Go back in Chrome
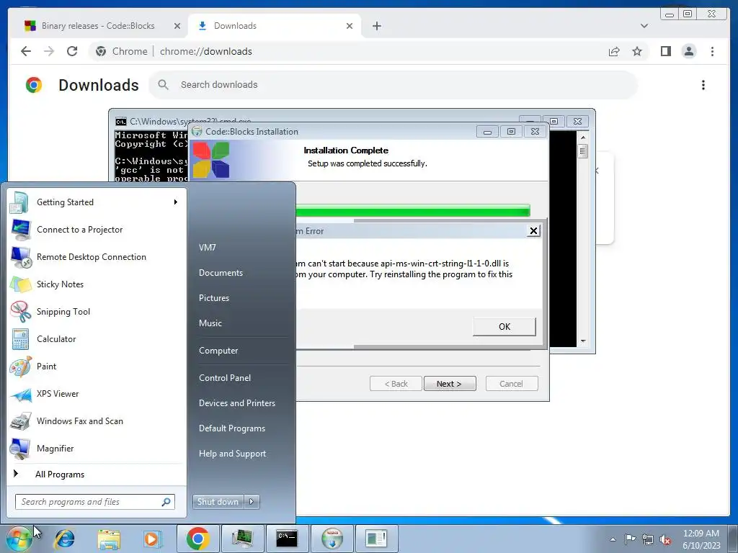This screenshot has height=553, width=738. point(26,51)
